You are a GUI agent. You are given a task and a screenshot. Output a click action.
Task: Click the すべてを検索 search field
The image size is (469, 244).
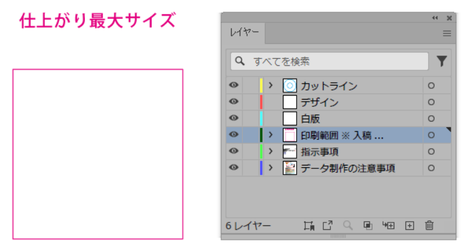329,61
